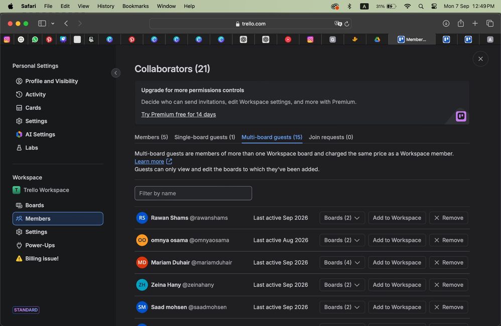Add Zeina Hany to Workspace
Viewport: 501px width, 326px height.
point(397,285)
